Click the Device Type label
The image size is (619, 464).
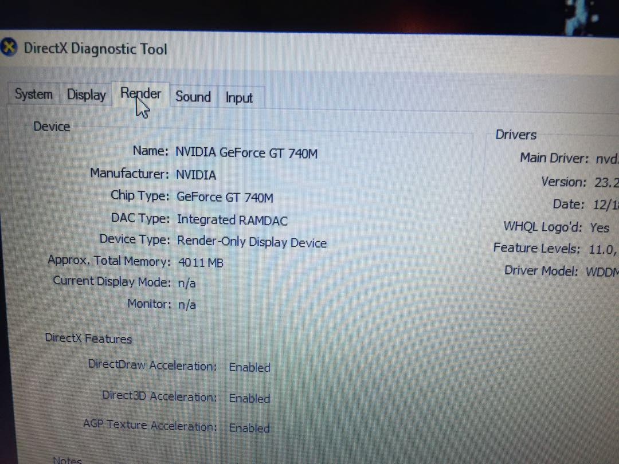(135, 239)
